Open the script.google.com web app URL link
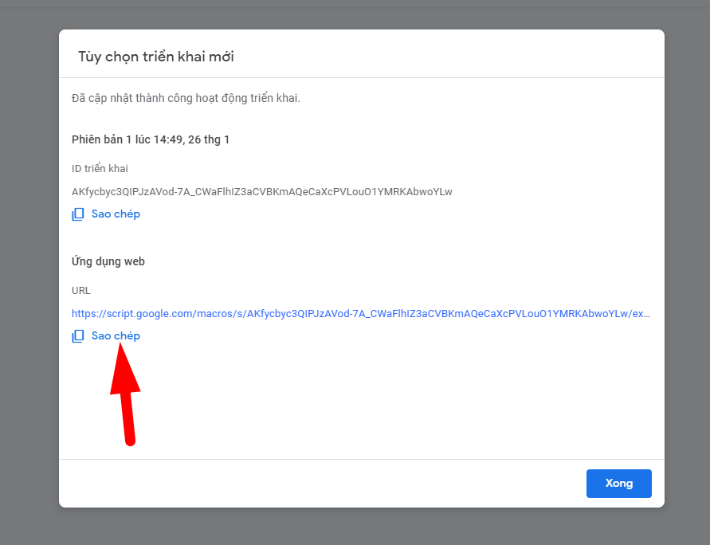Image resolution: width=710 pixels, height=545 pixels. [360, 314]
